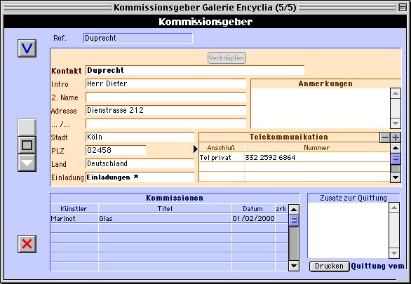Click the square record navigation icon
Viewport: 411px width, 284px height.
click(27, 145)
